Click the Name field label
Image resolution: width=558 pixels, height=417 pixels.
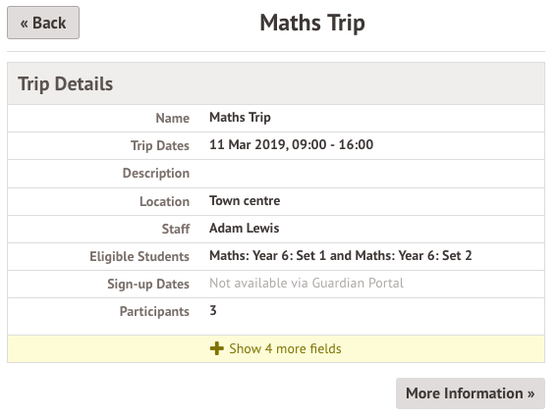point(172,118)
